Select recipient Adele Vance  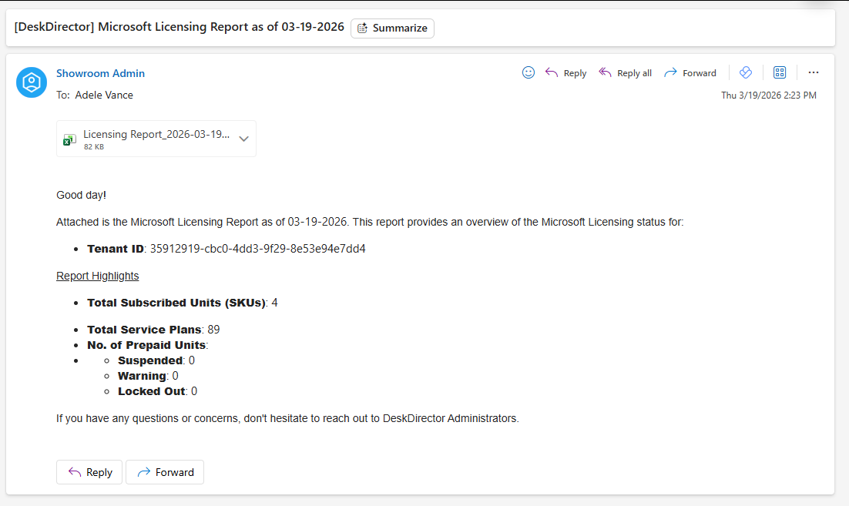click(104, 96)
